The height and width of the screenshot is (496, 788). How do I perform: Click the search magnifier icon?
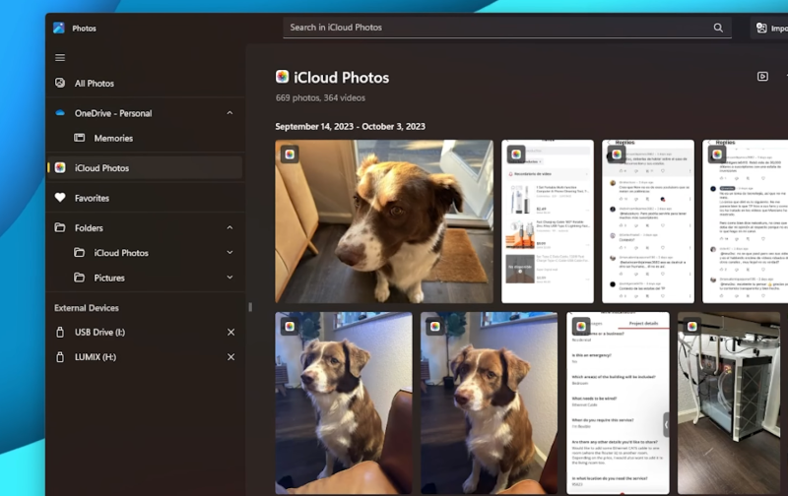(718, 28)
